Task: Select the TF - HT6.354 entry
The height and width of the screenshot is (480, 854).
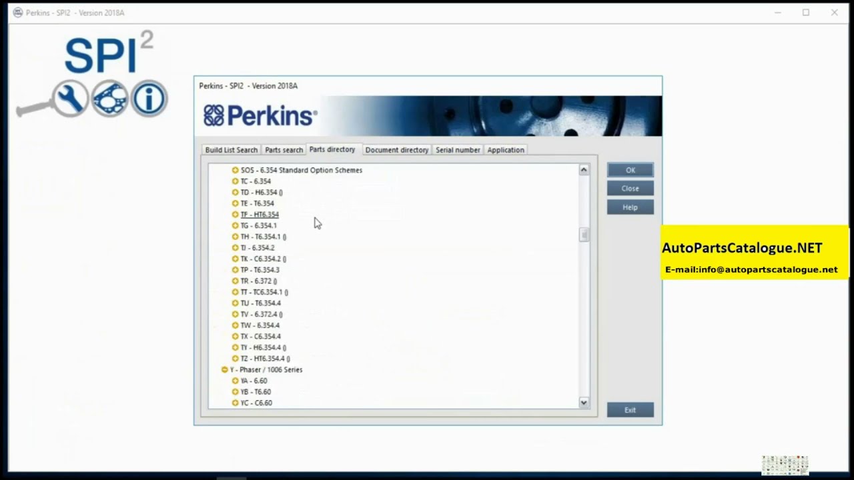Action: 260,215
